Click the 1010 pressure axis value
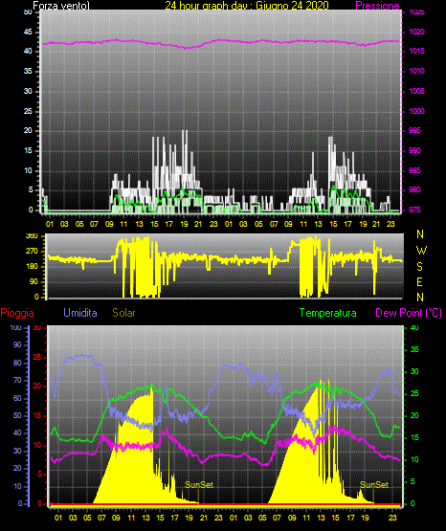 pyautogui.click(x=416, y=71)
